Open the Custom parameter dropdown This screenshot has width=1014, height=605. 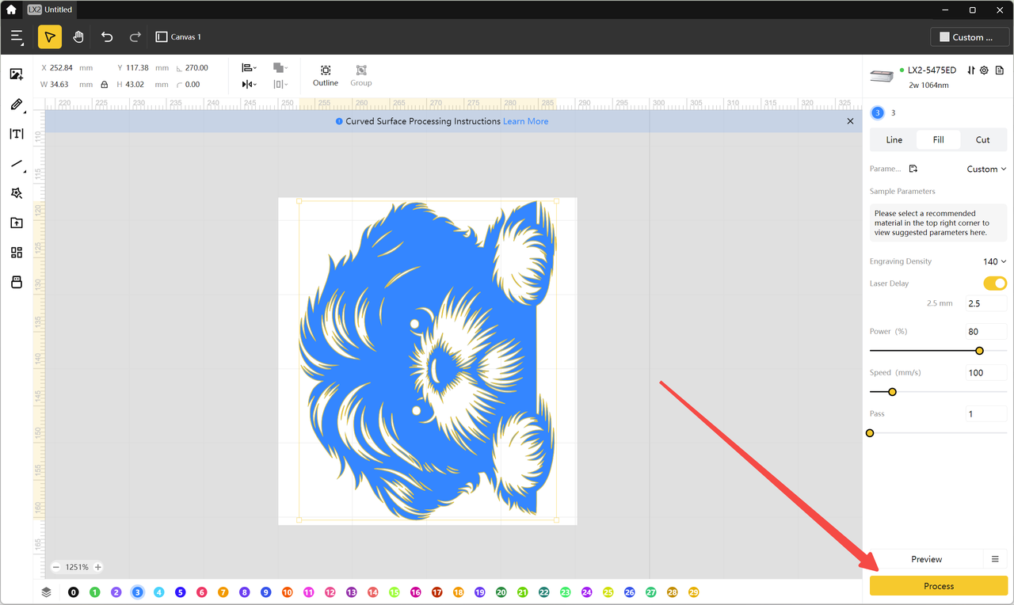tap(986, 169)
